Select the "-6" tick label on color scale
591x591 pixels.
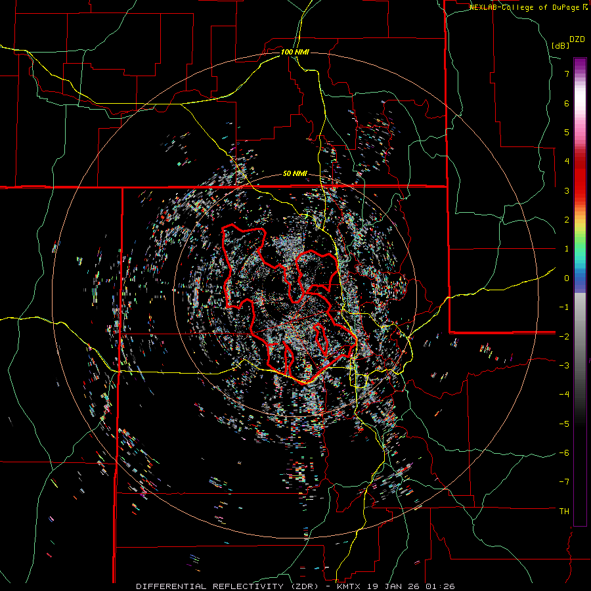564,453
